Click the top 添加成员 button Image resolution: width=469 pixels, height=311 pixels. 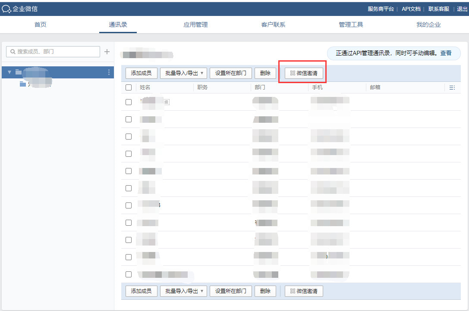coord(141,73)
